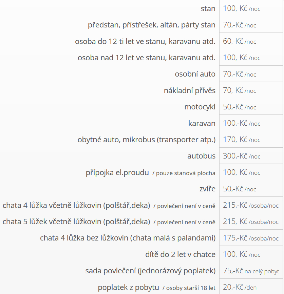The width and height of the screenshot is (284, 294).
Task: Click 'sada povlečení (jednorázový poplatek)' label
Action: coord(150,271)
